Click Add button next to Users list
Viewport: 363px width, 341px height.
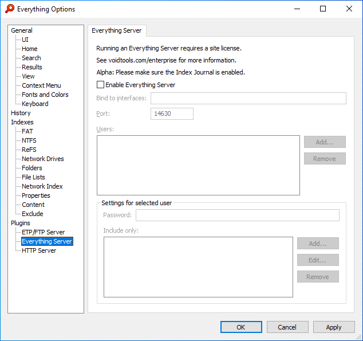coord(325,142)
